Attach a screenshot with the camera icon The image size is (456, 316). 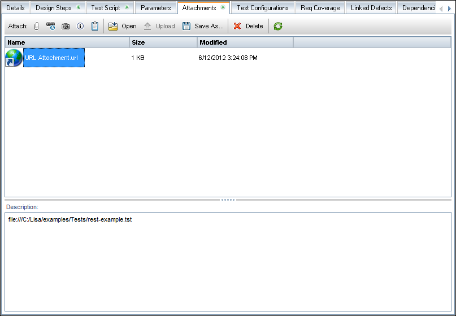[x=66, y=27]
